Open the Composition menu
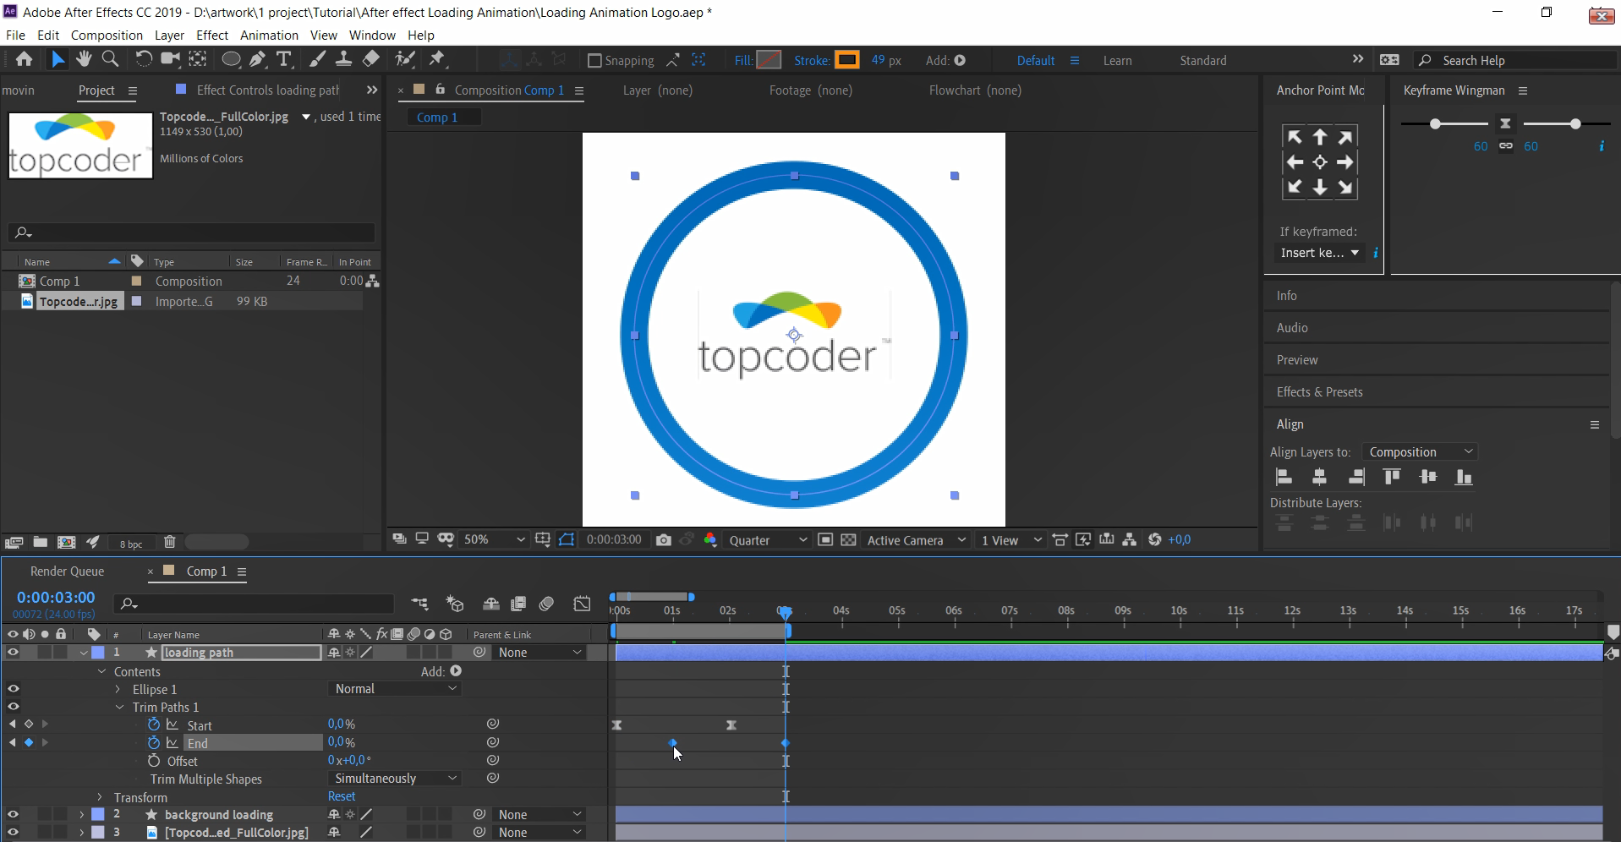The height and width of the screenshot is (842, 1621). 107,35
